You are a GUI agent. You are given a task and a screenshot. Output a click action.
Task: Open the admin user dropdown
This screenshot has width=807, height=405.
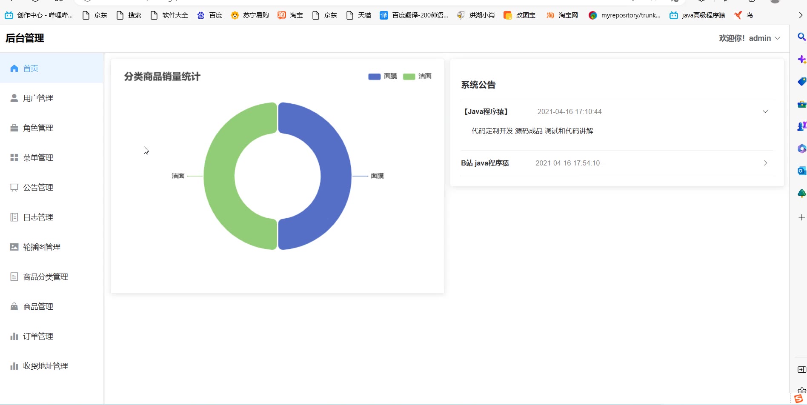(x=750, y=38)
